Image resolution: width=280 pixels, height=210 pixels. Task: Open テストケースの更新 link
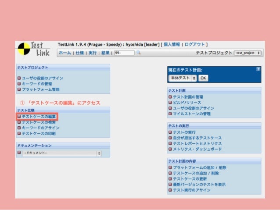pos(190,179)
